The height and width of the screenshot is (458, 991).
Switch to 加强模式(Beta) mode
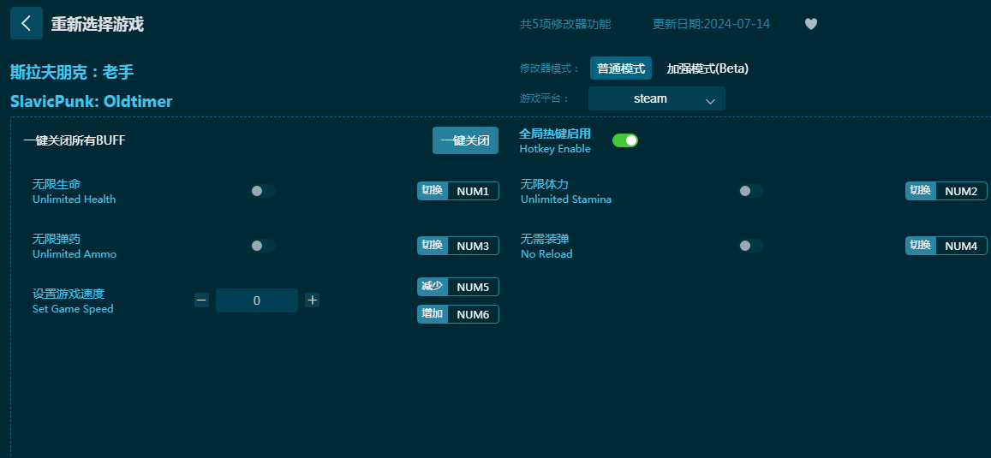[x=707, y=68]
